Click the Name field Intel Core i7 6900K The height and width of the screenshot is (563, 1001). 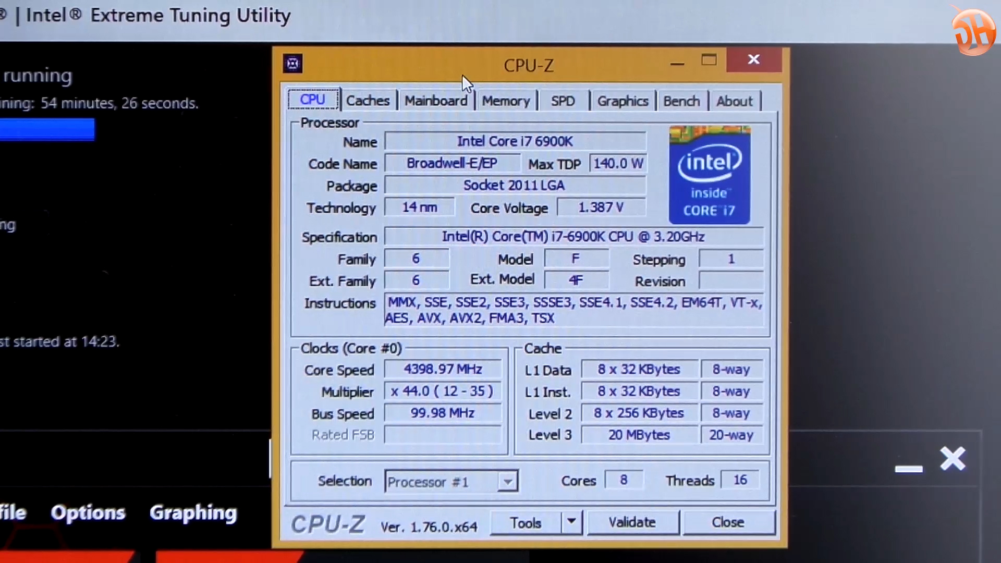(515, 141)
